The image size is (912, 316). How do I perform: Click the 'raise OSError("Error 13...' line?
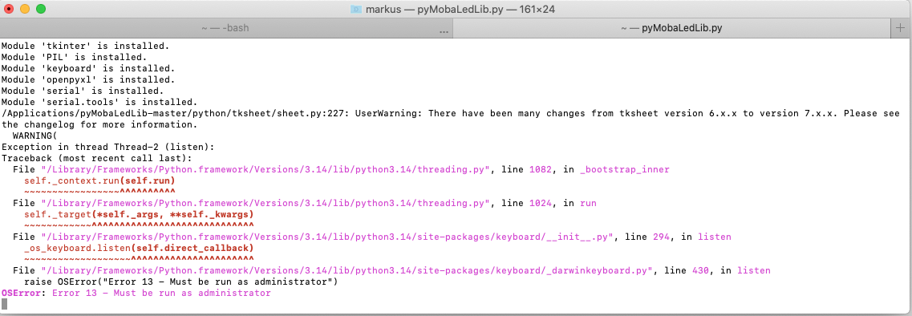click(181, 282)
